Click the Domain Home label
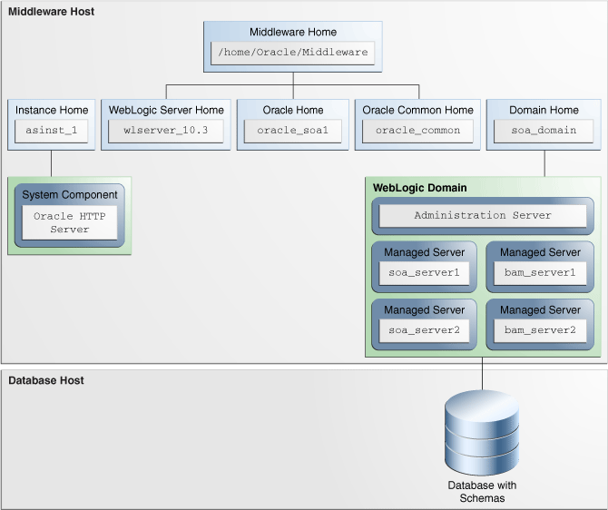 tap(544, 110)
